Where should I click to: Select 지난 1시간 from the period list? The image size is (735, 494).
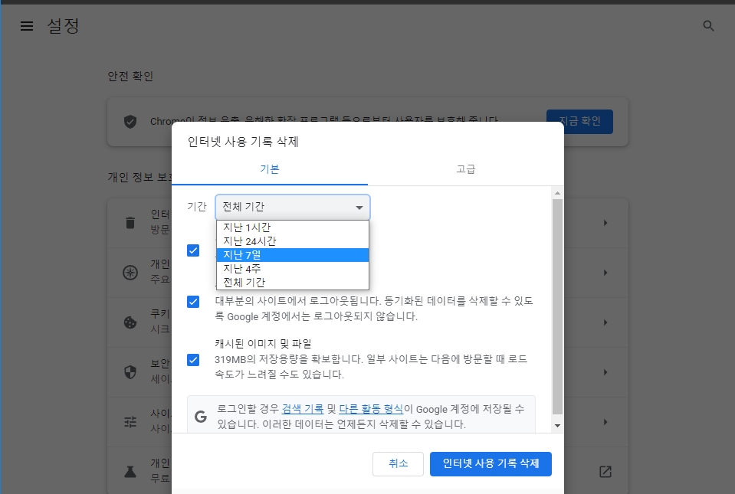click(293, 227)
